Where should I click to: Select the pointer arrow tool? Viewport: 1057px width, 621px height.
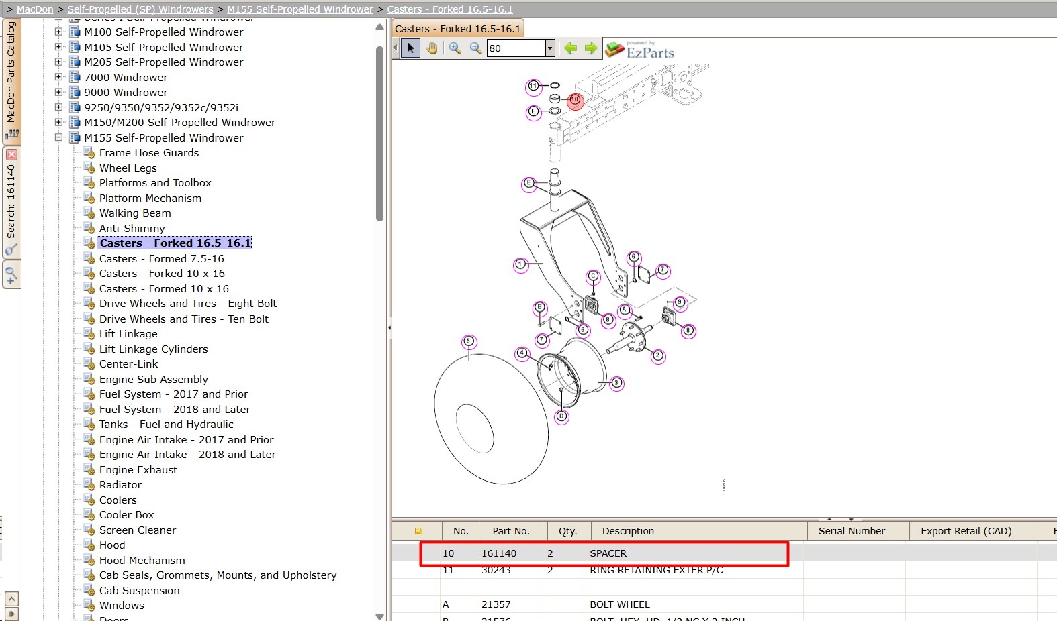pyautogui.click(x=411, y=48)
